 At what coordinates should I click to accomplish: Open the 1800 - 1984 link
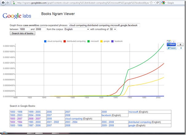[16, 122]
